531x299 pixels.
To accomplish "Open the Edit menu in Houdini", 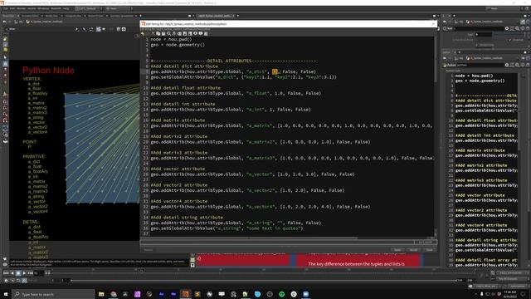I will tap(12, 8).
